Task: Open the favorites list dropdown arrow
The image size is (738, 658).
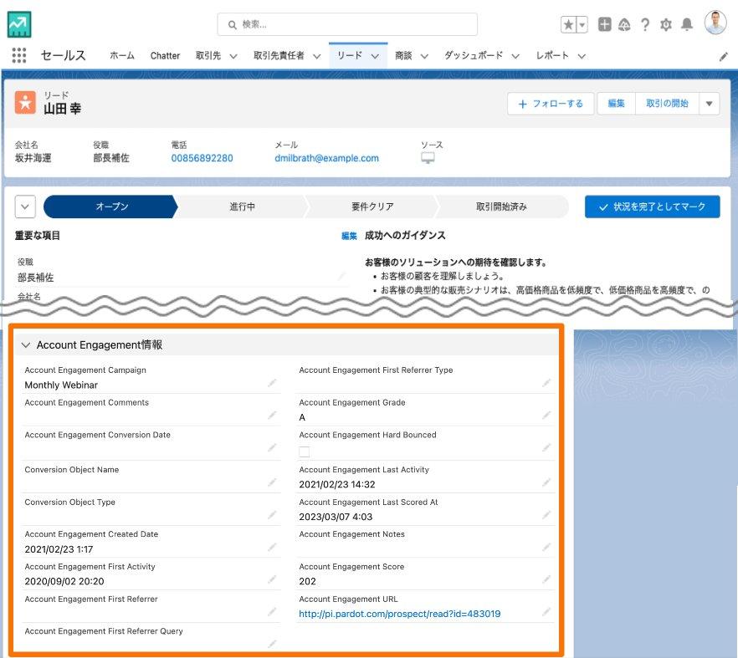Action: 582,24
